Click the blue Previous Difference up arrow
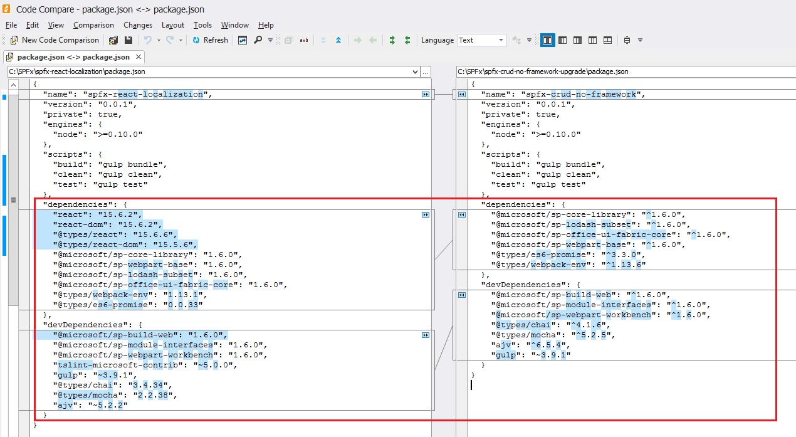 pyautogui.click(x=338, y=40)
